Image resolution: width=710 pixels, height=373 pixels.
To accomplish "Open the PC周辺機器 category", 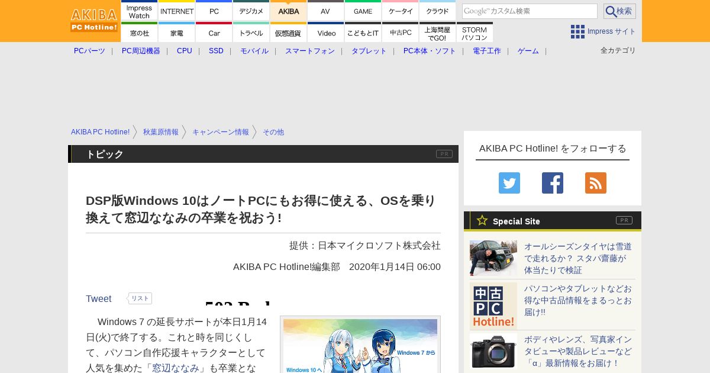I will pyautogui.click(x=141, y=51).
